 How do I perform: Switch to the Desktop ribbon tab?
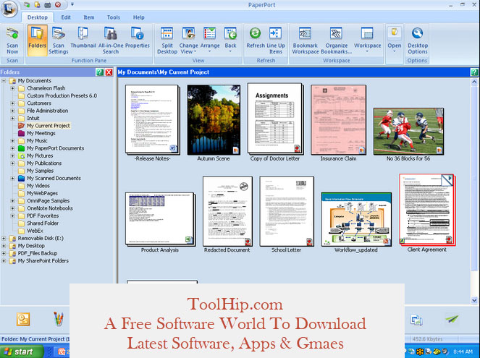point(38,17)
